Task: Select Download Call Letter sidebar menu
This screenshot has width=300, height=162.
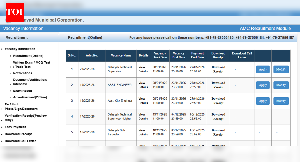Action: tap(20, 141)
